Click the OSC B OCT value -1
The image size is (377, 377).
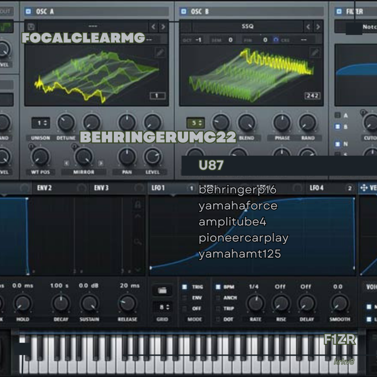coord(198,40)
